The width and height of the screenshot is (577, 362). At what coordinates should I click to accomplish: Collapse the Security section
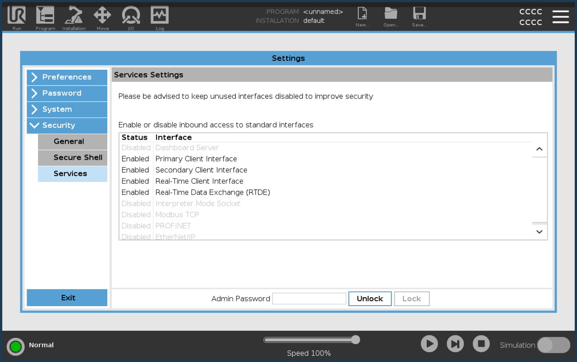click(x=67, y=126)
